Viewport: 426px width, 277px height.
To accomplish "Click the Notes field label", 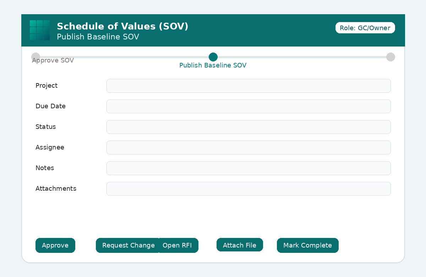I will click(x=45, y=168).
